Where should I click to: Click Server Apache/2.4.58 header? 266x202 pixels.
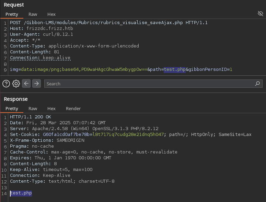[84, 129]
